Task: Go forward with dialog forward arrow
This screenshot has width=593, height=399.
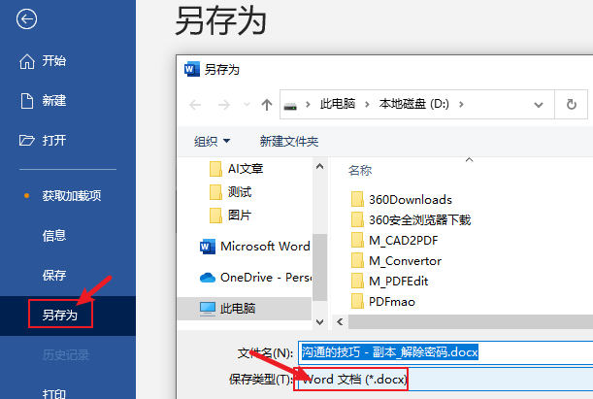Action: pos(224,105)
